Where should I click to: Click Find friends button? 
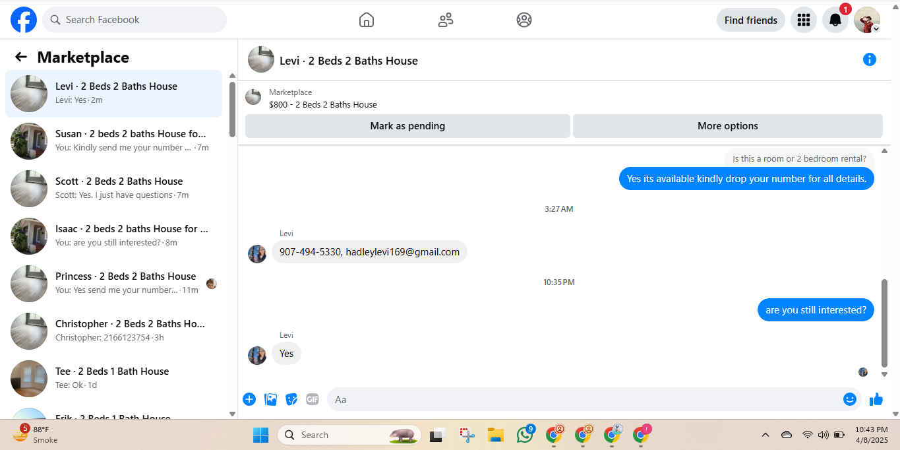tap(751, 20)
